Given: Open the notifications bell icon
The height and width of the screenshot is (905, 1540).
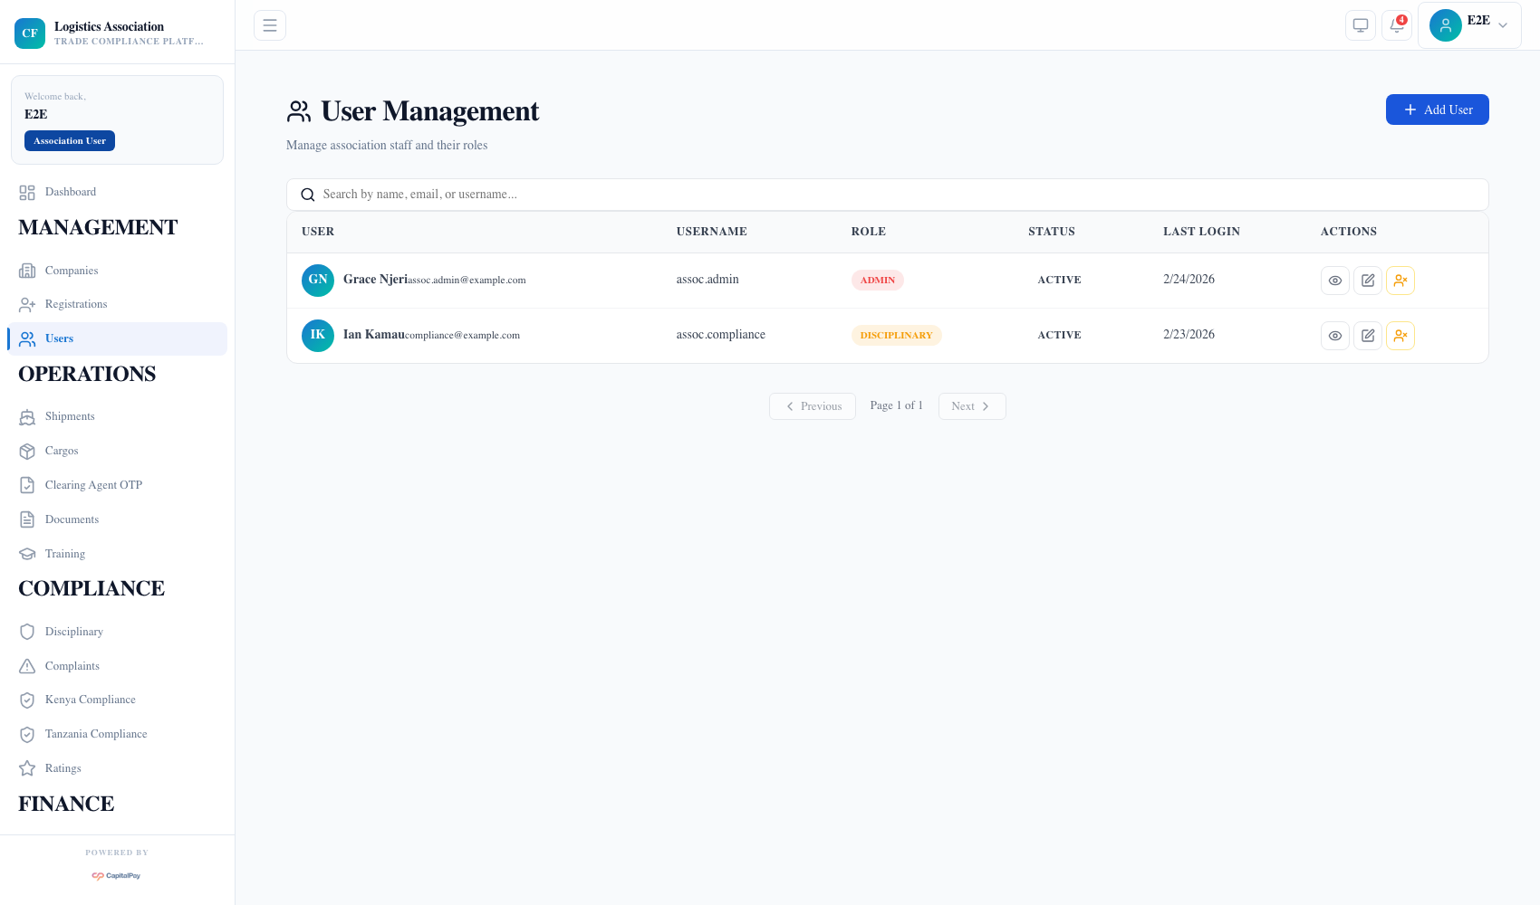Looking at the screenshot, I should click(1397, 25).
